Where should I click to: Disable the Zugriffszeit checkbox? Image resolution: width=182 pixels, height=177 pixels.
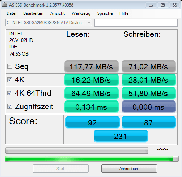[9, 107]
